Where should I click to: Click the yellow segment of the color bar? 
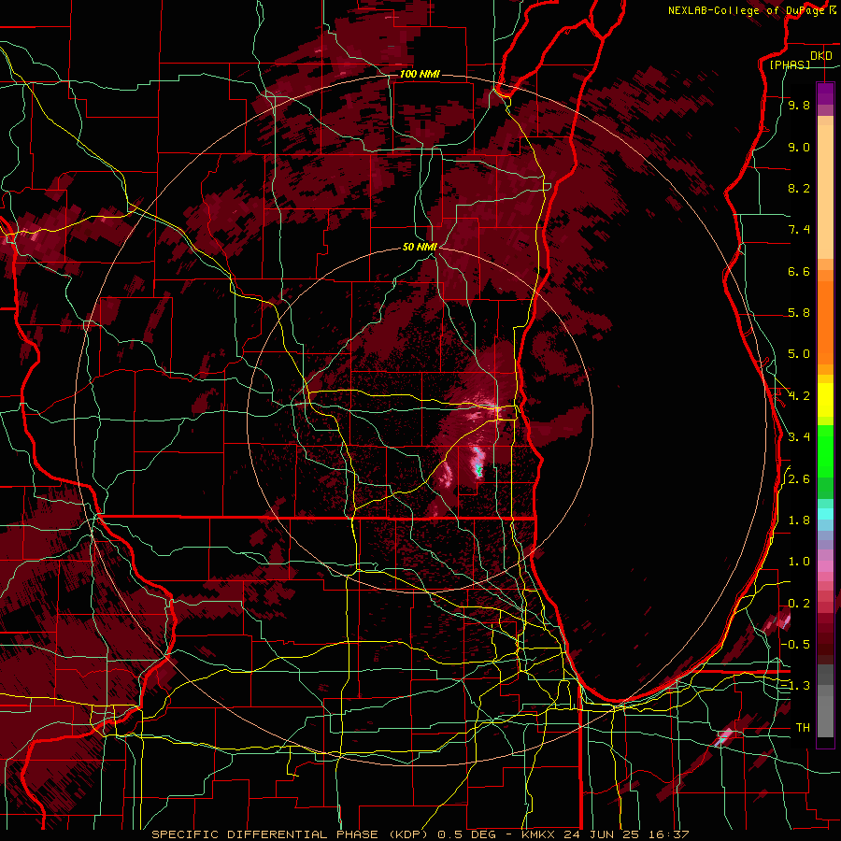click(825, 400)
